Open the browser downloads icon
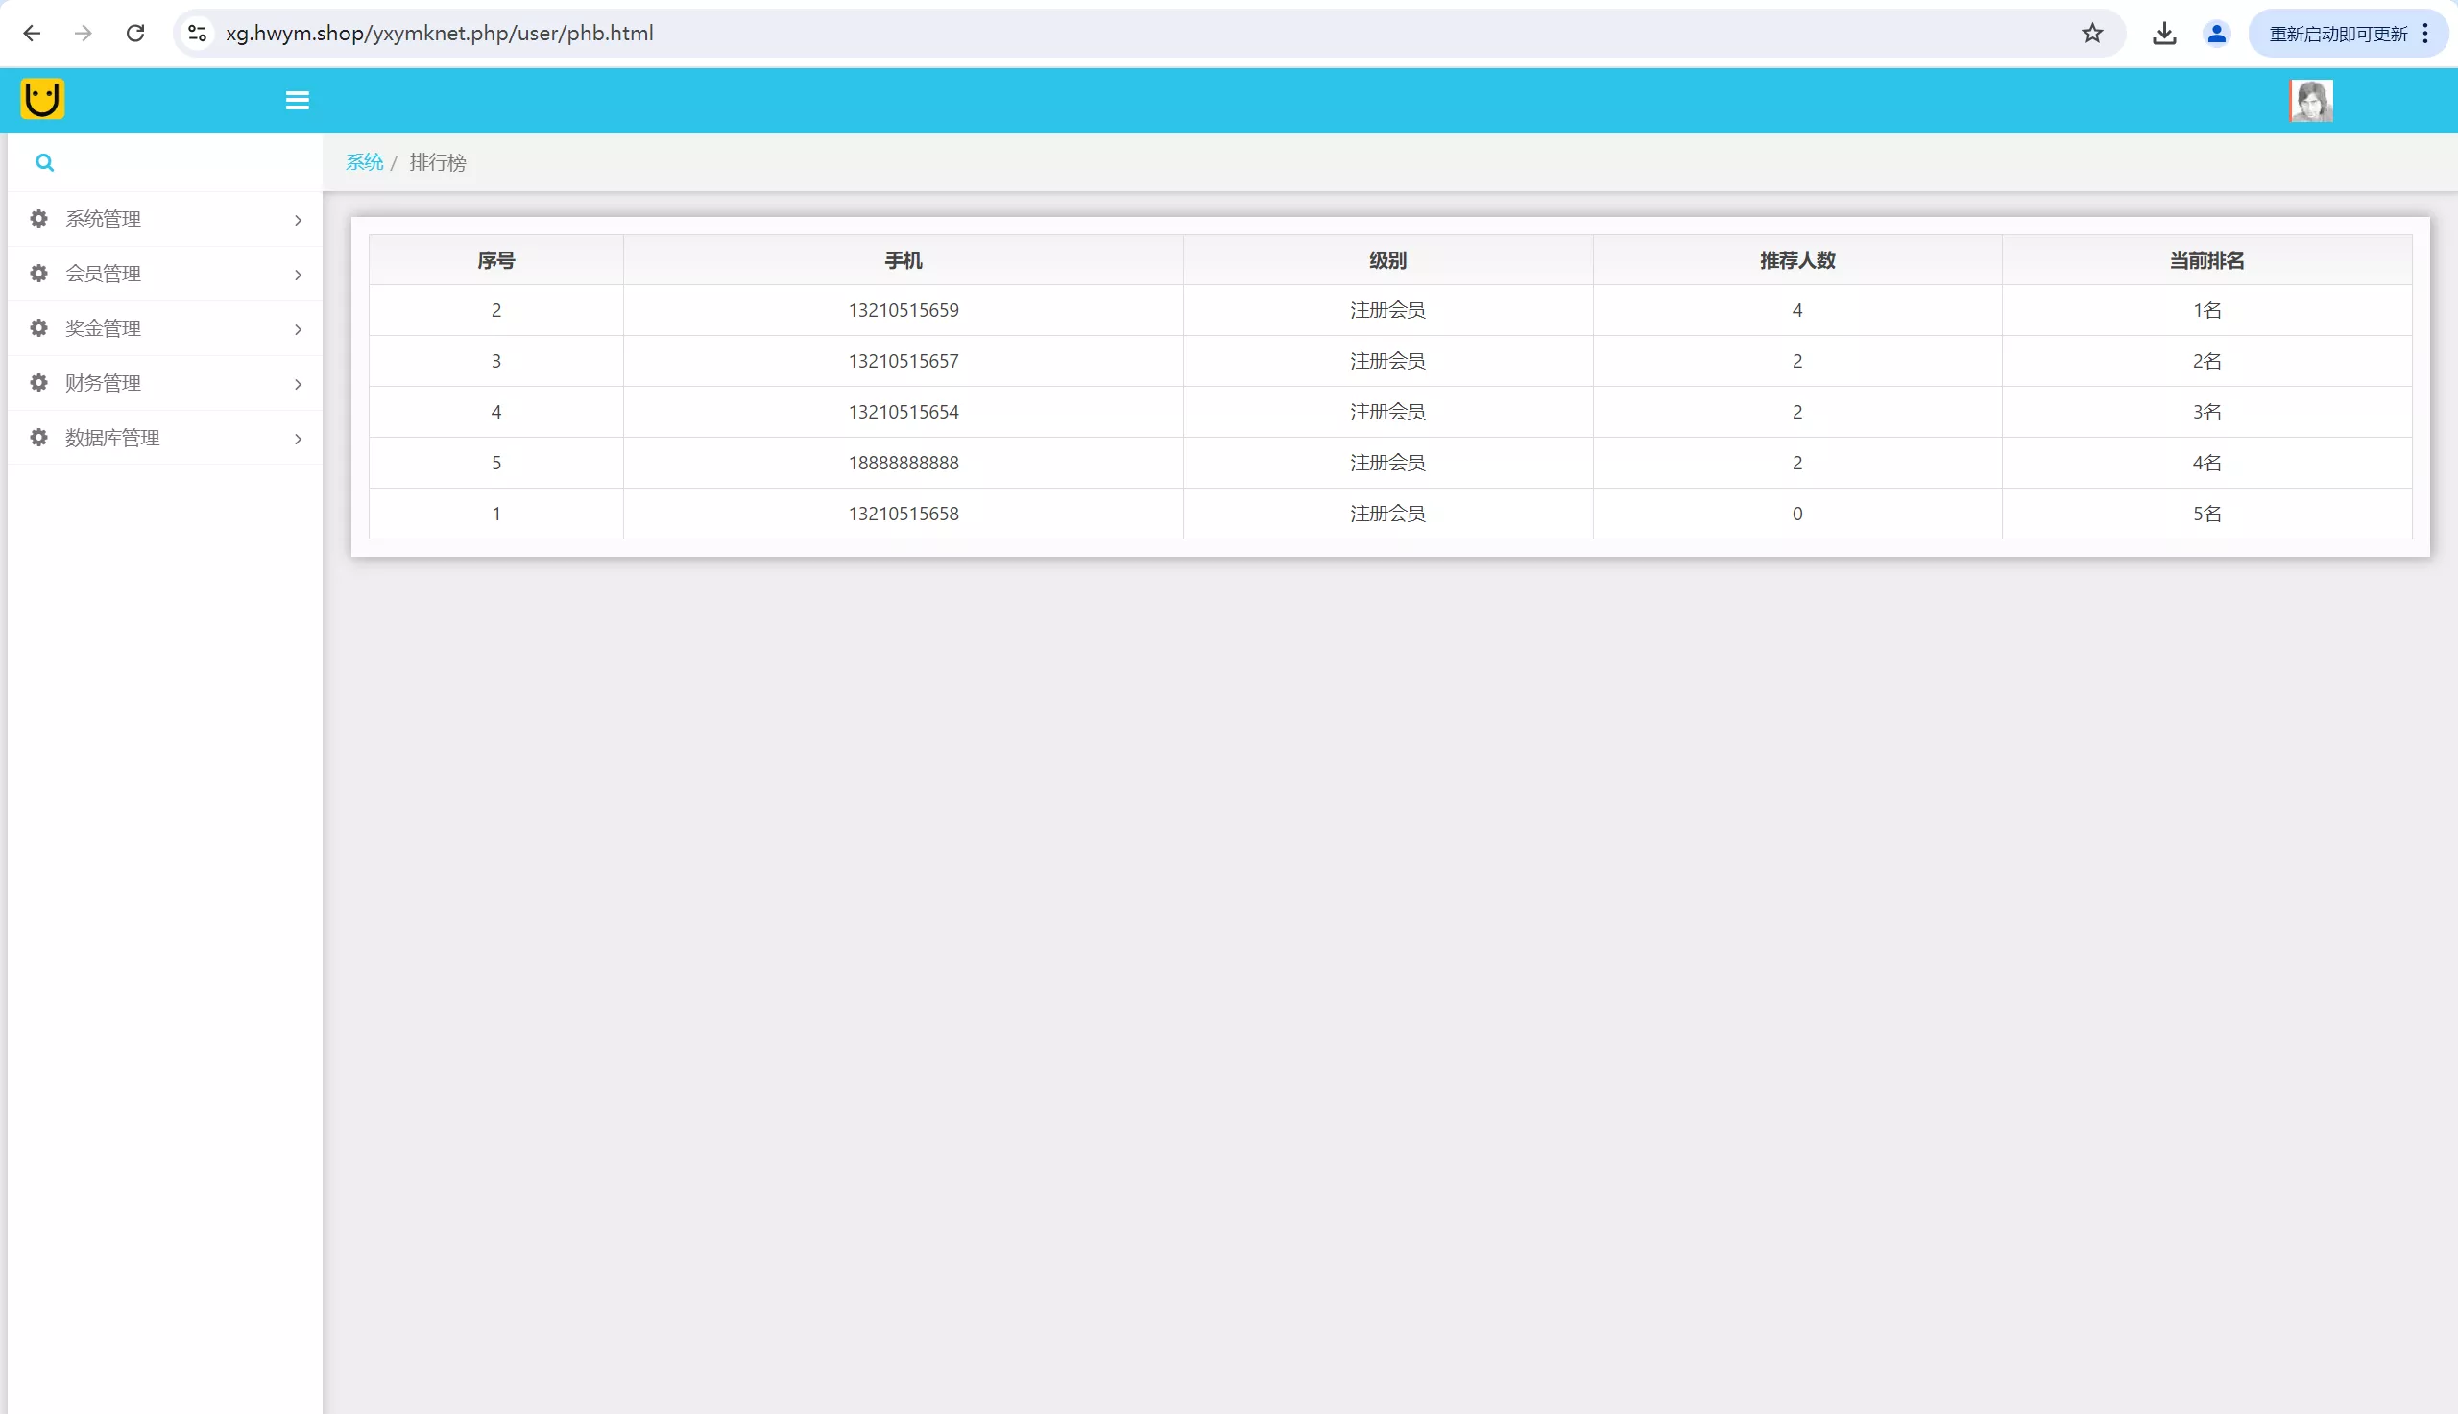2458x1414 pixels. click(x=2164, y=34)
